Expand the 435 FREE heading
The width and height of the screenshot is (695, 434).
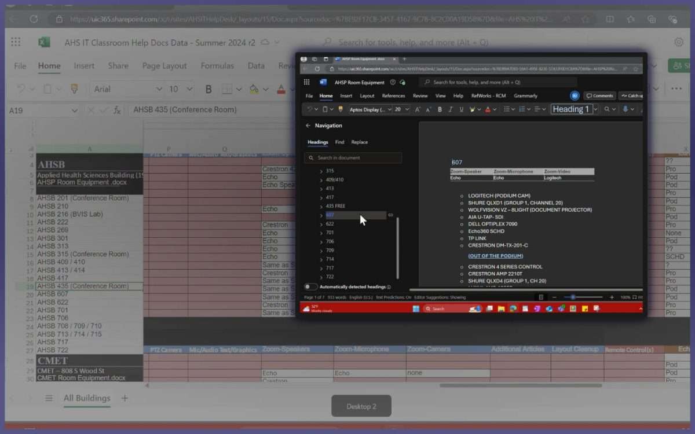321,206
